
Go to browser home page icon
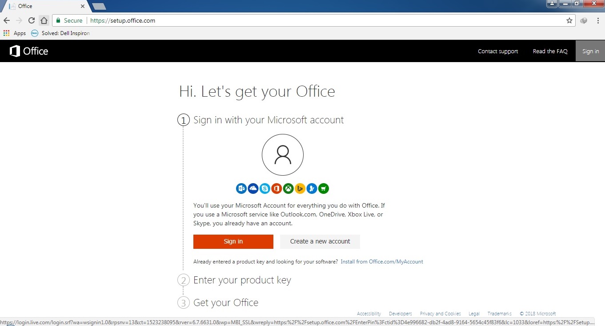[44, 20]
